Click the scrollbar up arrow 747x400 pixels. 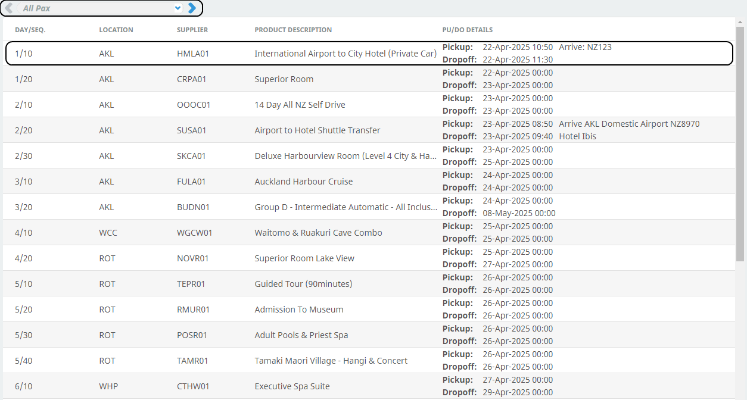tap(740, 22)
